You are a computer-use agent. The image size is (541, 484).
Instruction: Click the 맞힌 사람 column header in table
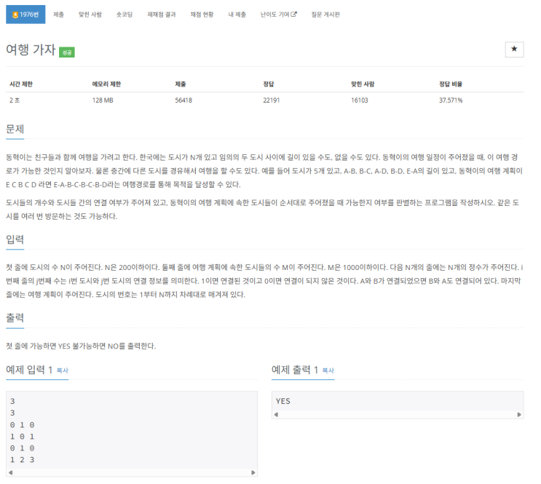tap(363, 84)
